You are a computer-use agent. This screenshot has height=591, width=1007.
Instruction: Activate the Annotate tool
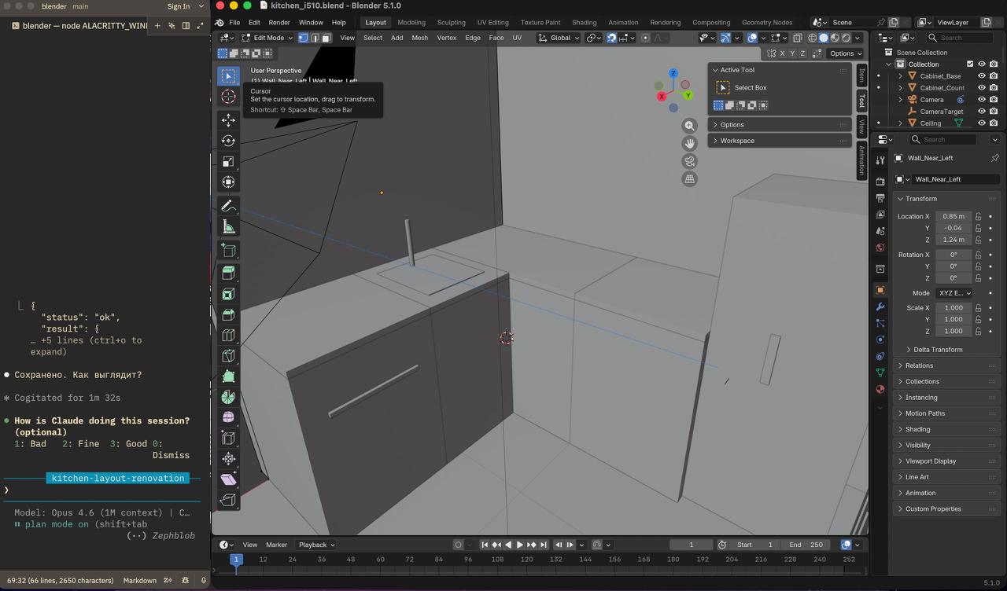[228, 206]
